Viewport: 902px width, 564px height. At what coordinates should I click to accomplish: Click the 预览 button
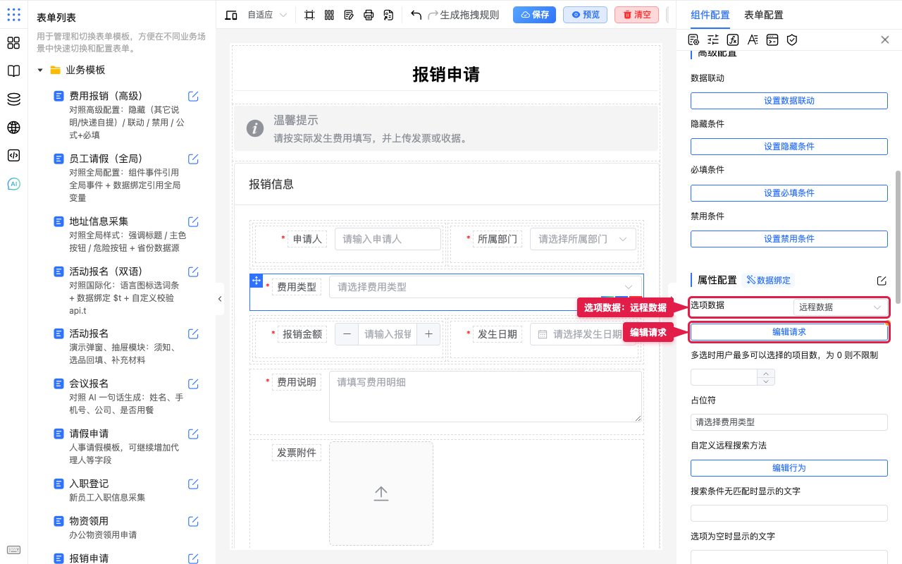tap(585, 15)
